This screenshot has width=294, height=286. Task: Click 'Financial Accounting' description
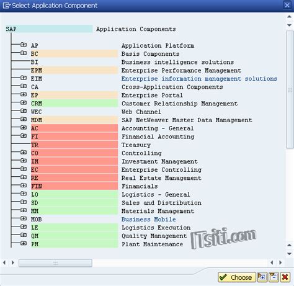(158, 136)
